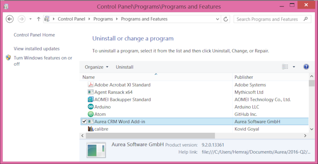
Task: Click the Atom program icon
Action: coord(90,114)
